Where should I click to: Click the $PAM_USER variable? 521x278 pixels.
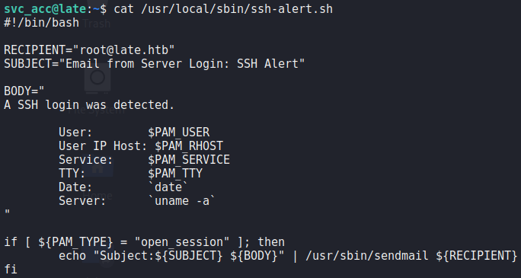point(179,133)
